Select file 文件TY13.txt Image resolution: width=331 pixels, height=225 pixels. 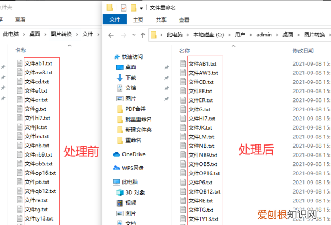tap(203, 219)
